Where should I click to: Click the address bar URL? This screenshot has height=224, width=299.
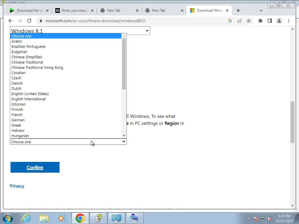pos(95,21)
